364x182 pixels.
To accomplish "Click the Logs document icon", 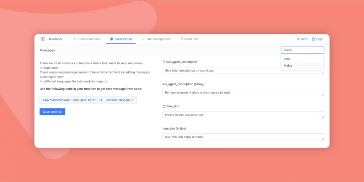I will coord(314,39).
